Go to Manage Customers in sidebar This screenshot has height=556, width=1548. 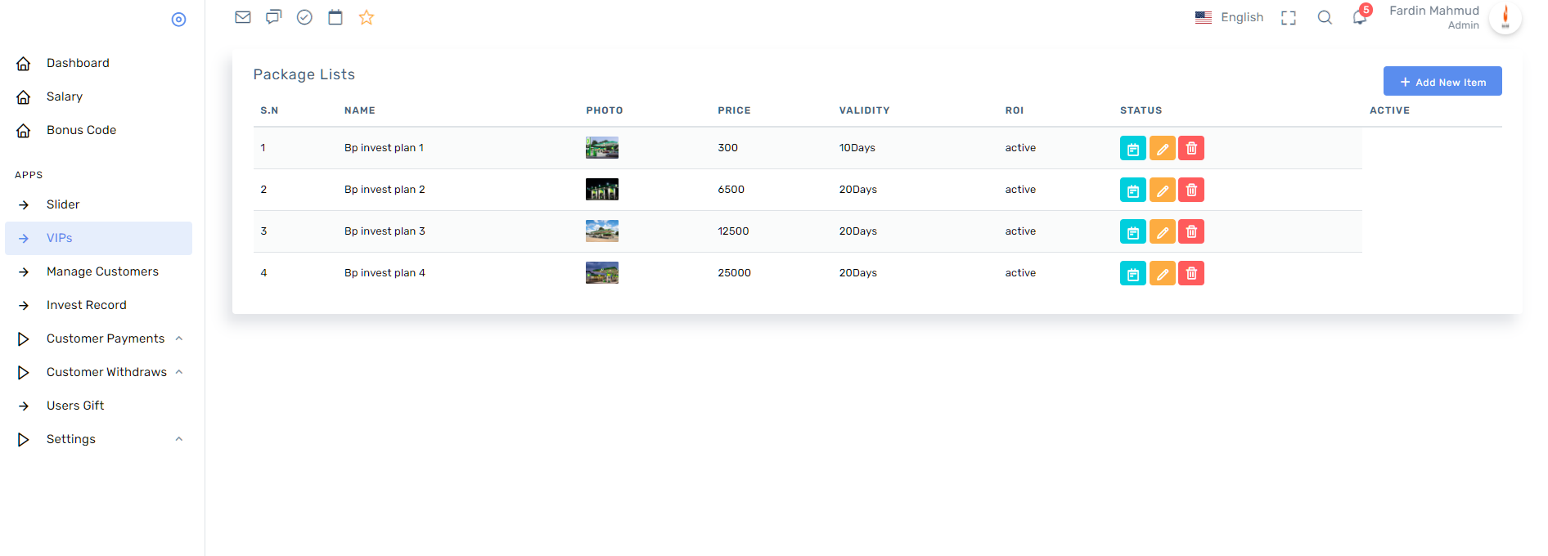tap(102, 271)
